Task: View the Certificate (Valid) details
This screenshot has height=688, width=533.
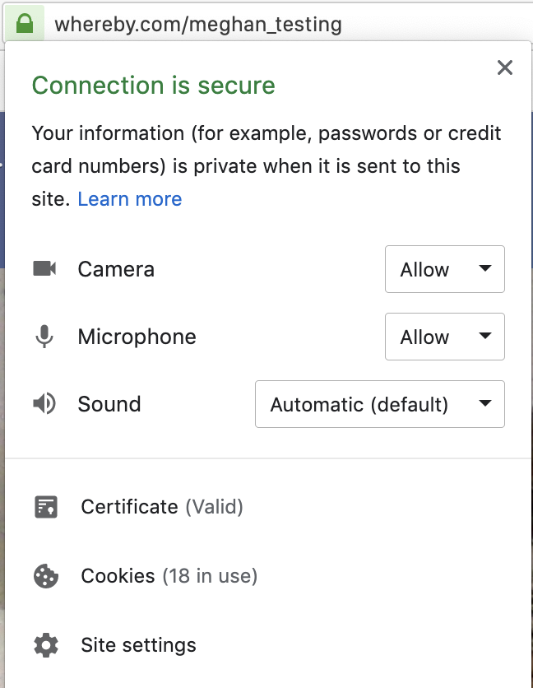Action: click(x=162, y=507)
